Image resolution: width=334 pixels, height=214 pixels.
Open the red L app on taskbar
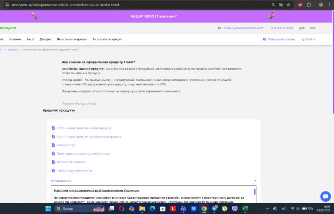point(173,209)
